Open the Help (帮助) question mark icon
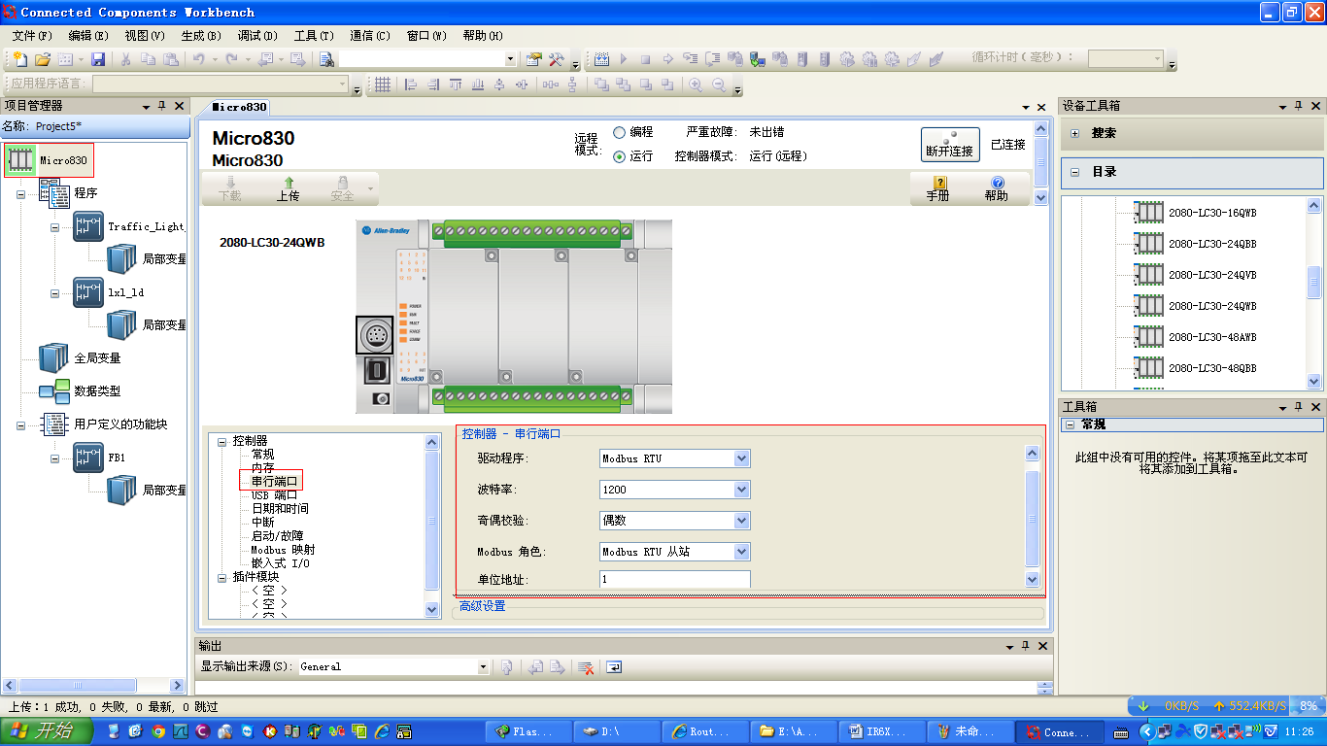 (996, 188)
